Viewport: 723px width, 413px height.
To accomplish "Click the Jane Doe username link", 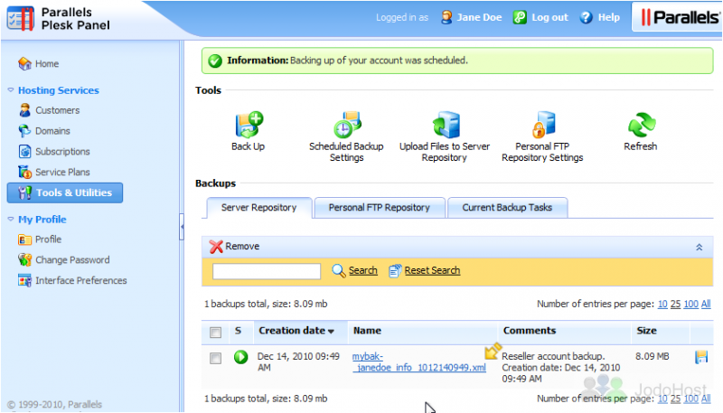I will (x=479, y=17).
